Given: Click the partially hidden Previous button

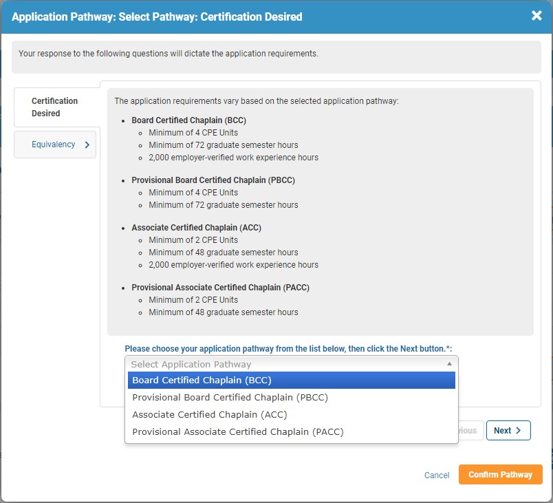Looking at the screenshot, I should tap(470, 431).
